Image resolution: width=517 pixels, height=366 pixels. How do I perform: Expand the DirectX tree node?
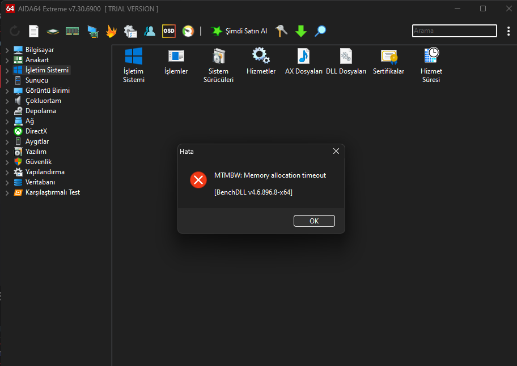[7, 132]
